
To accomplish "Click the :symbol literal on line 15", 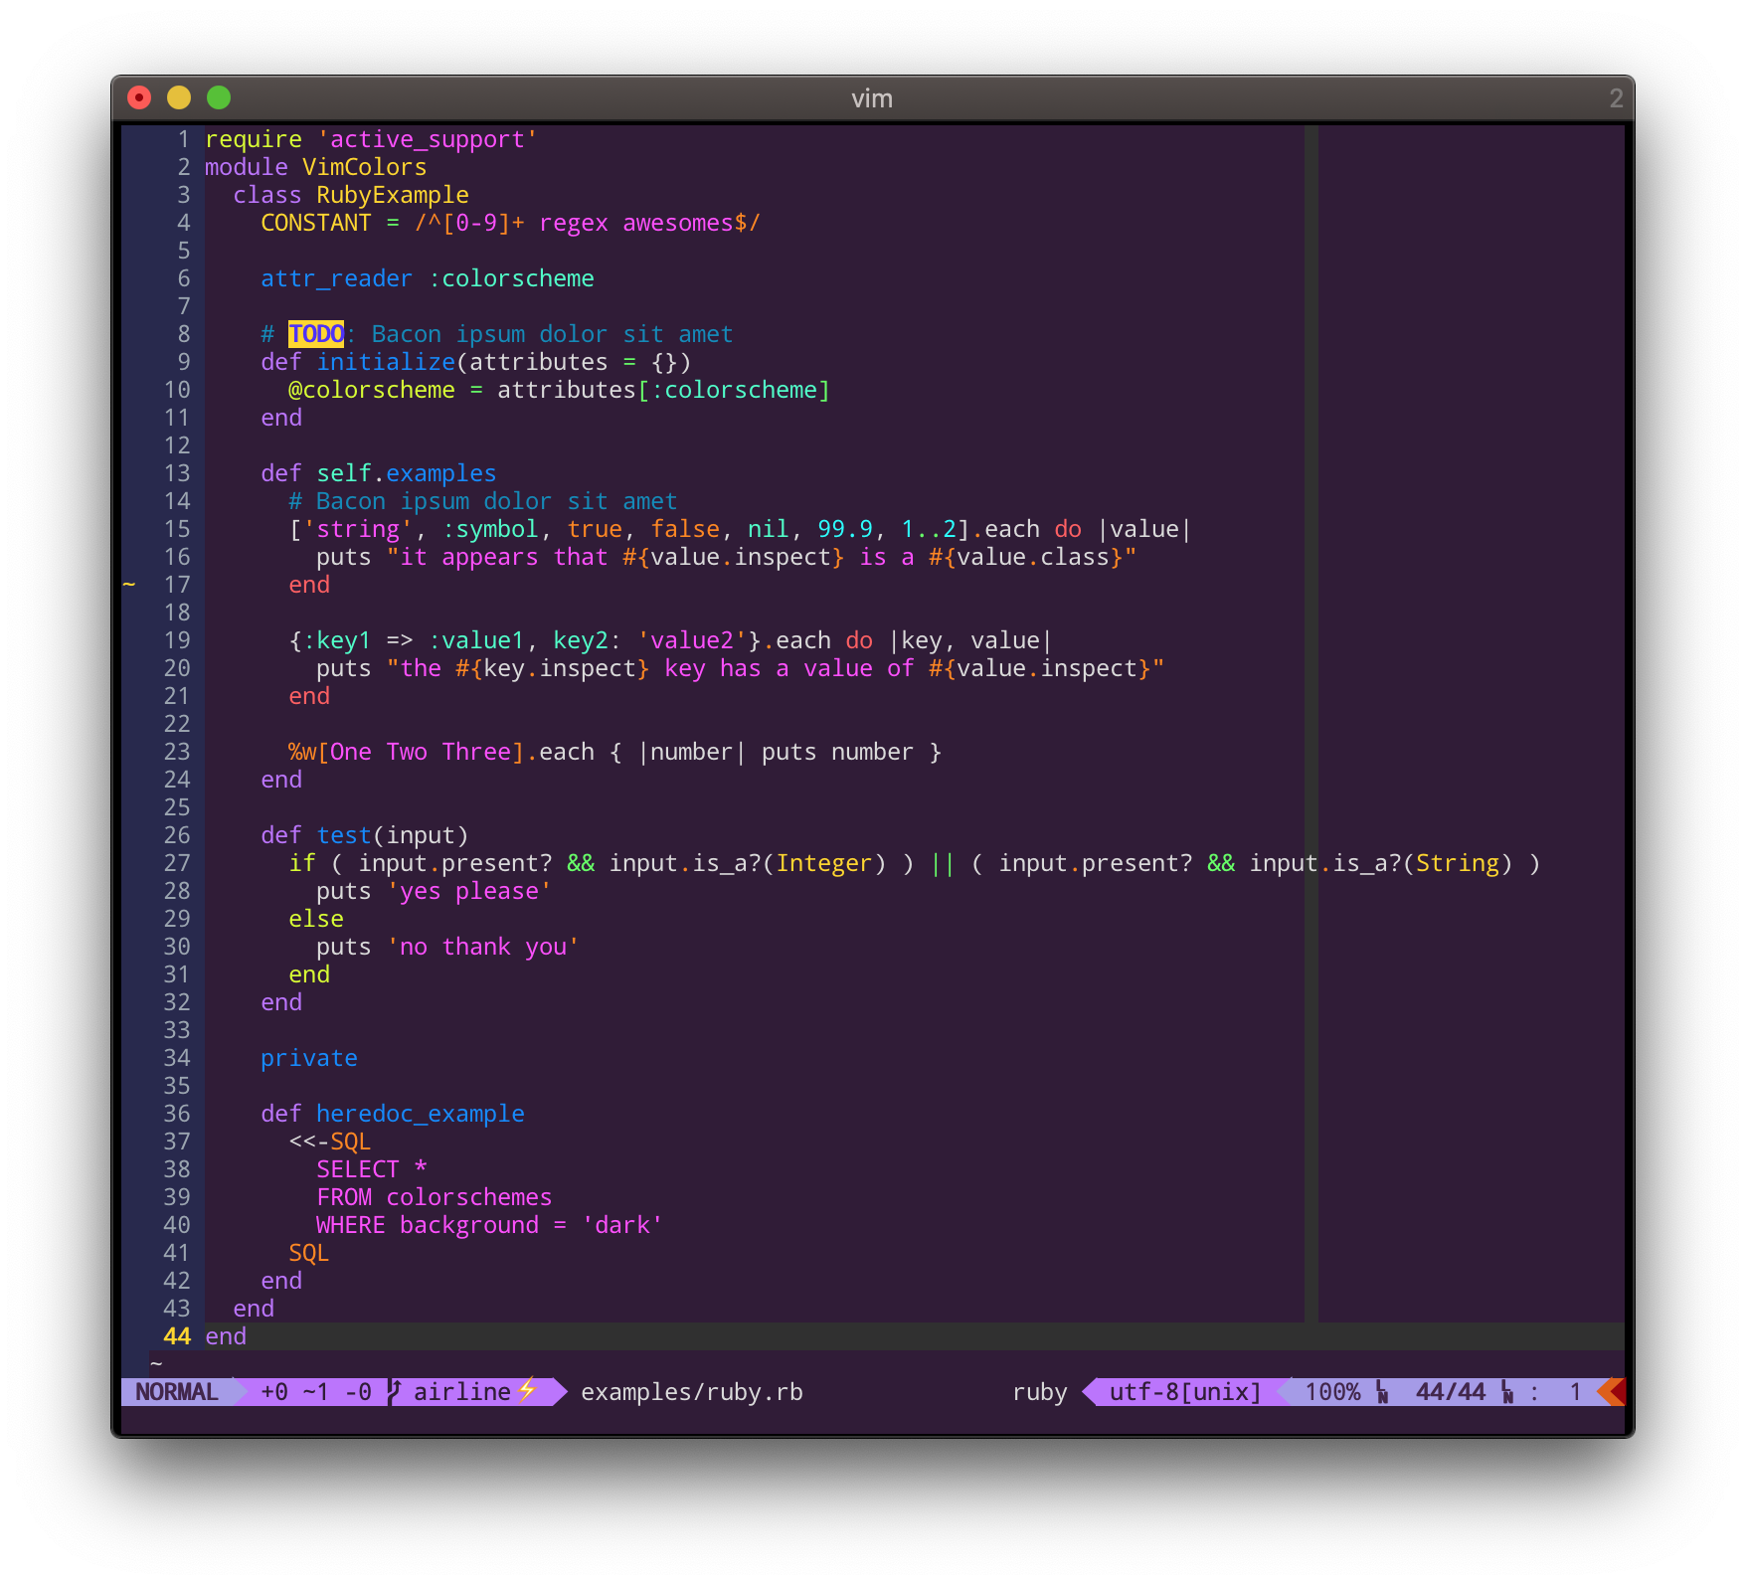I will point(490,530).
